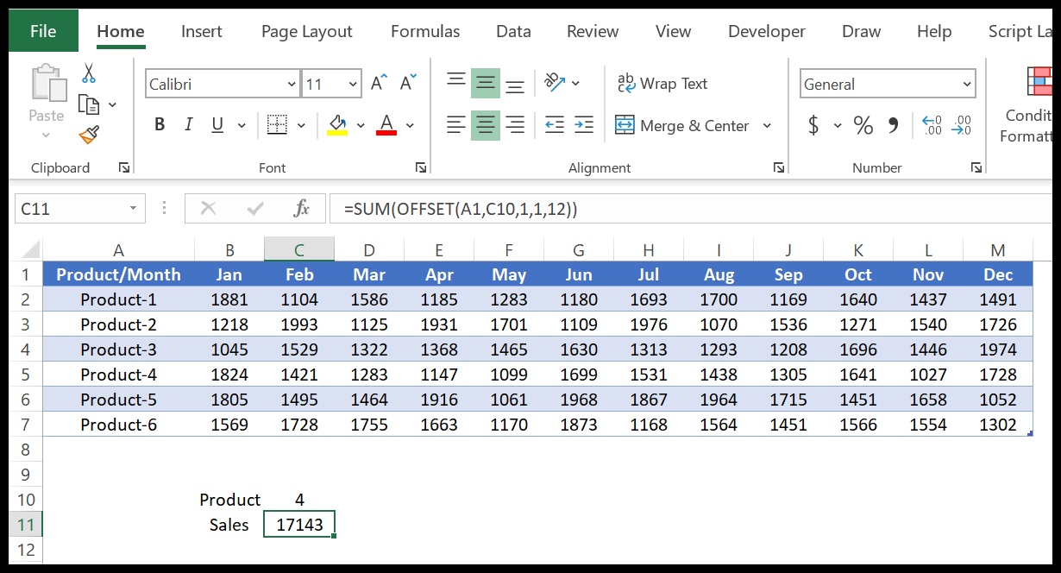Open the Developer ribbon tab

tap(766, 31)
